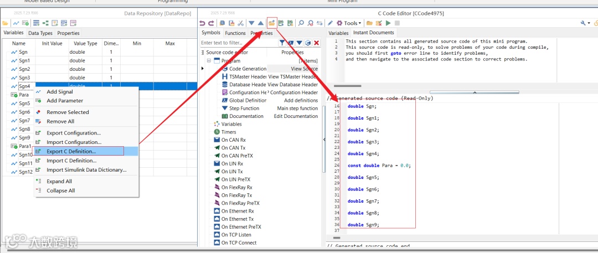Focus the 'Enter text to filter' field
The height and width of the screenshot is (253, 598).
[238, 43]
